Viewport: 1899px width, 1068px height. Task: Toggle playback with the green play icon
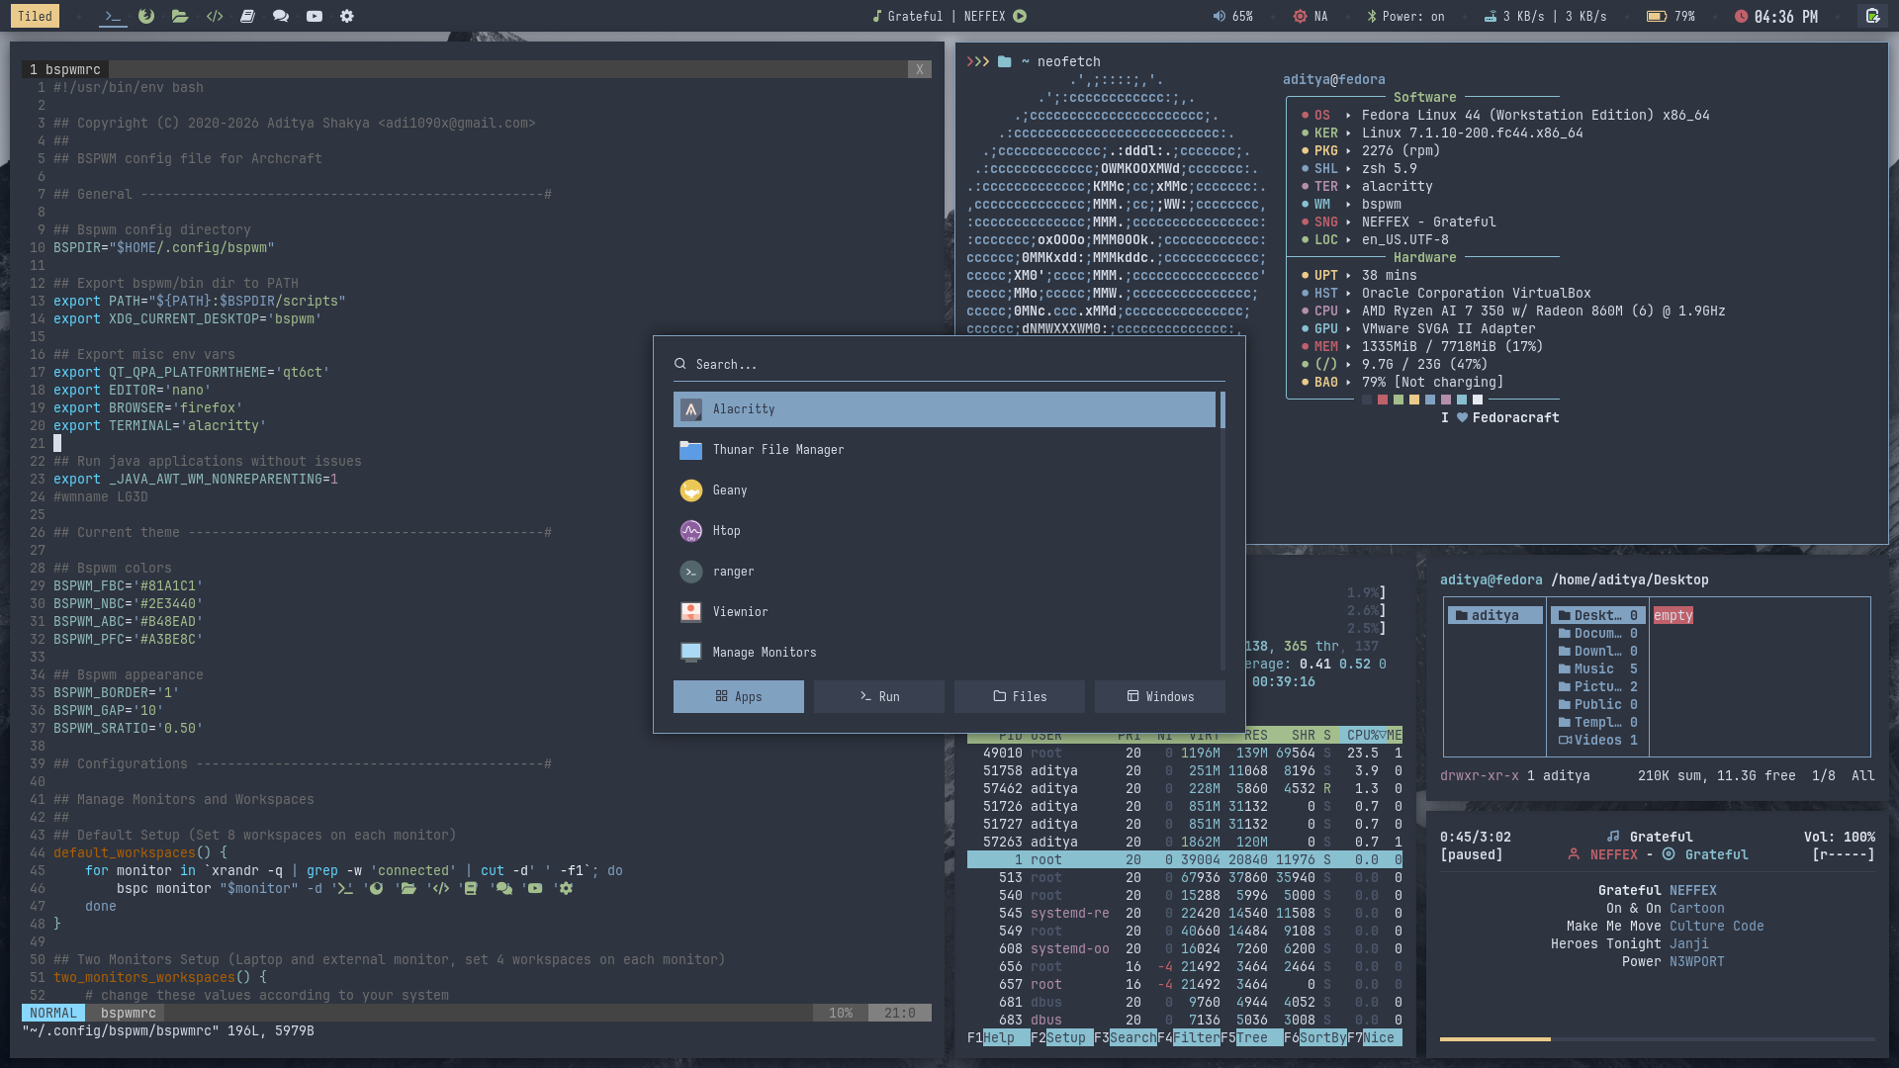pyautogui.click(x=1020, y=16)
